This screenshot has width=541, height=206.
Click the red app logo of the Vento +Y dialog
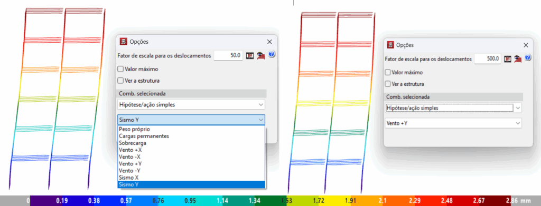point(390,45)
